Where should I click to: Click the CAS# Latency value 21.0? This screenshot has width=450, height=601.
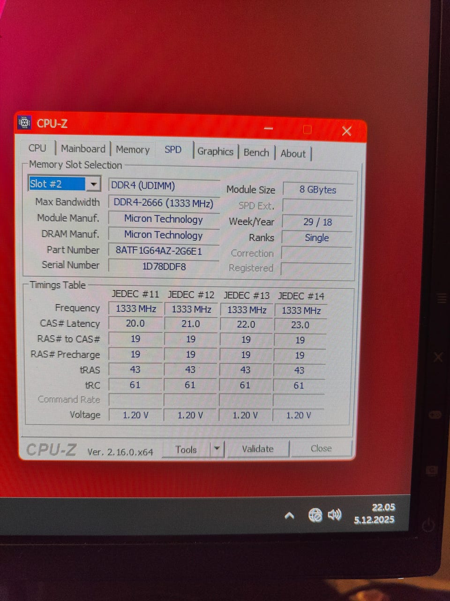coord(191,324)
